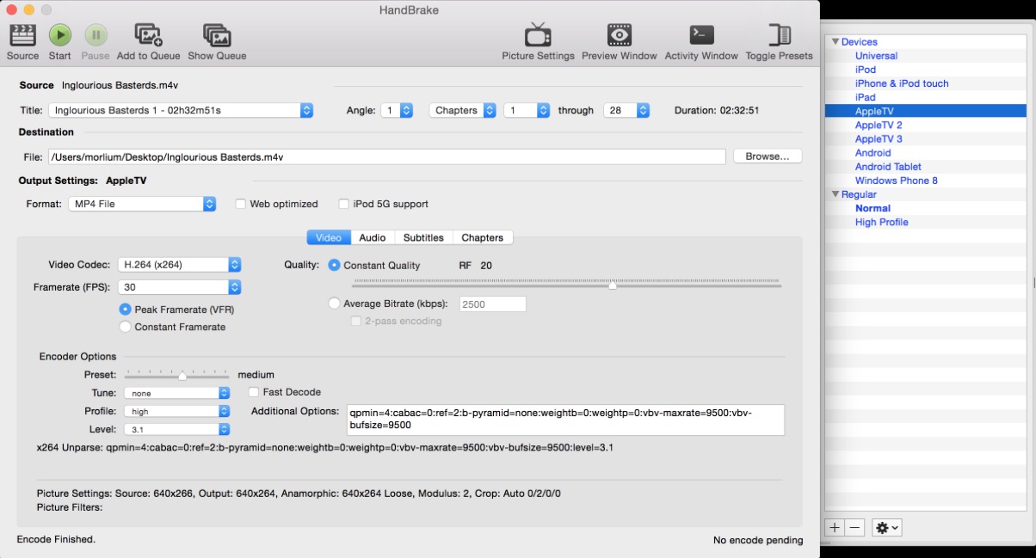Open the Video Codec dropdown
1036x558 pixels.
point(179,265)
